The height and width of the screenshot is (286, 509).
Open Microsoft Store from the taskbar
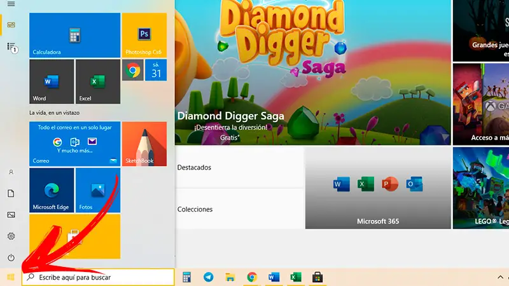click(x=317, y=277)
